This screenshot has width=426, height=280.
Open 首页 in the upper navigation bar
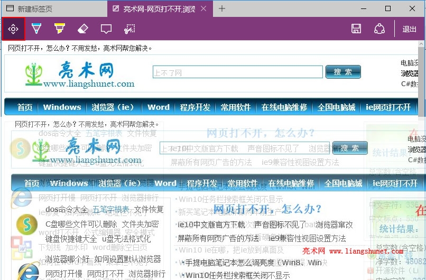[x=25, y=107]
